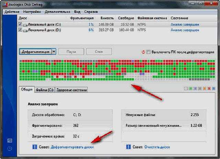Open the Справка menu
This screenshot has height=159, width=220.
[x=91, y=12]
